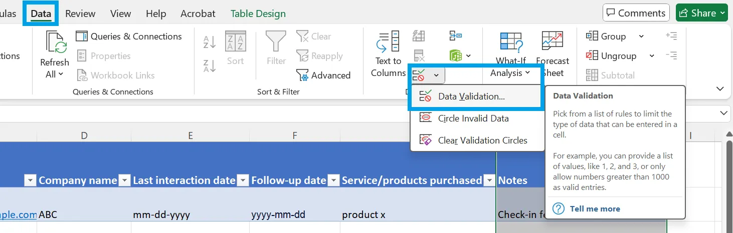Open the Comments pane button

click(636, 13)
